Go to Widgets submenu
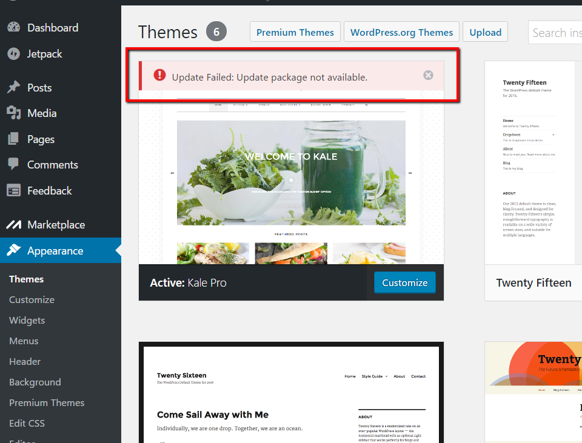Screen dimensions: 582x443 (27, 320)
